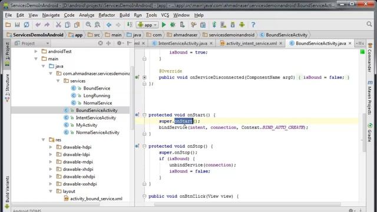
Task: Click the Redo arrow icon
Action: click(47, 25)
